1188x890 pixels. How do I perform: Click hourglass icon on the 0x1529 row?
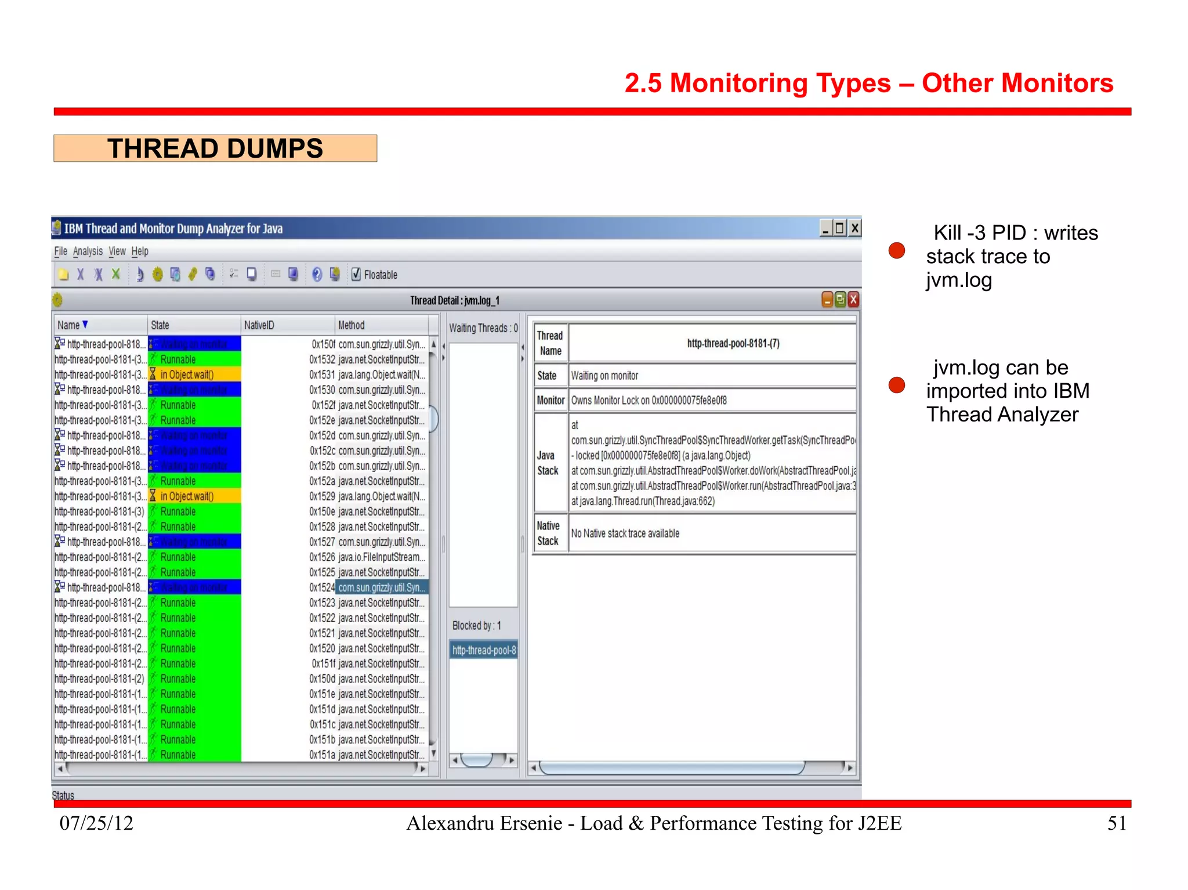(153, 496)
